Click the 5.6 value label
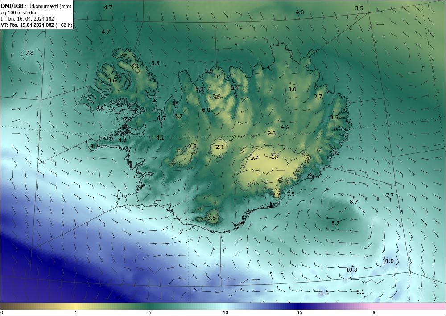Screen dimensions: 446x316 coord(155,63)
